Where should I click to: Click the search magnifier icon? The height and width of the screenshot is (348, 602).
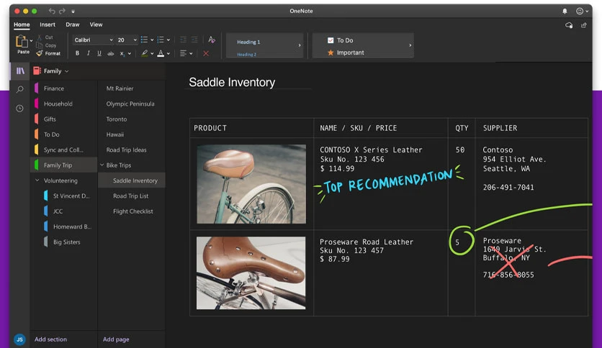tap(19, 90)
